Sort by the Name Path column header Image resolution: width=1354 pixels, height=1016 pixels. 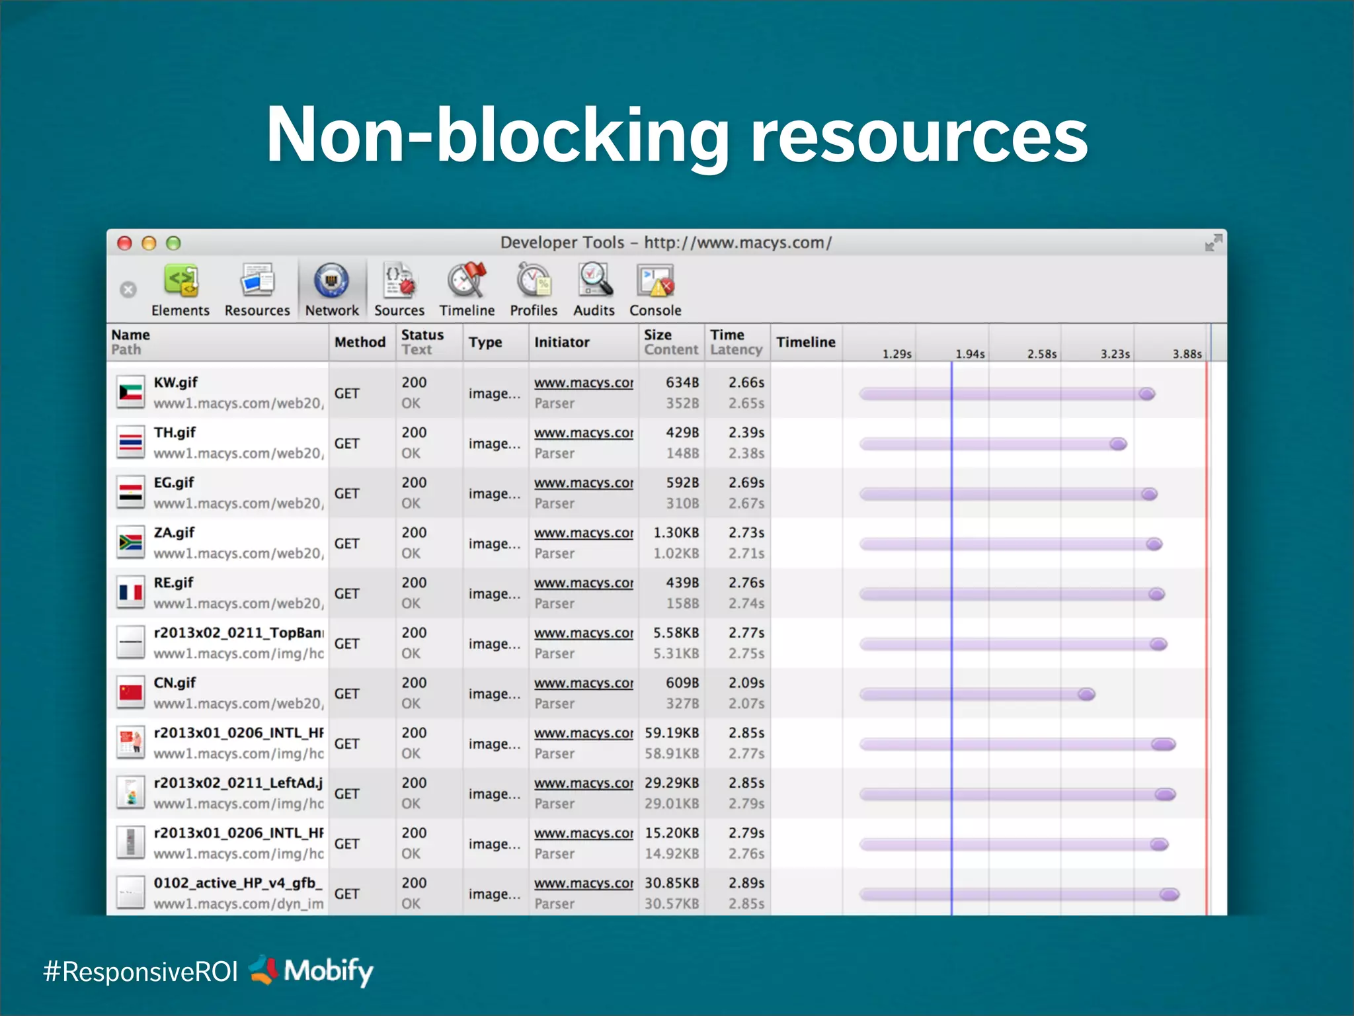218,342
